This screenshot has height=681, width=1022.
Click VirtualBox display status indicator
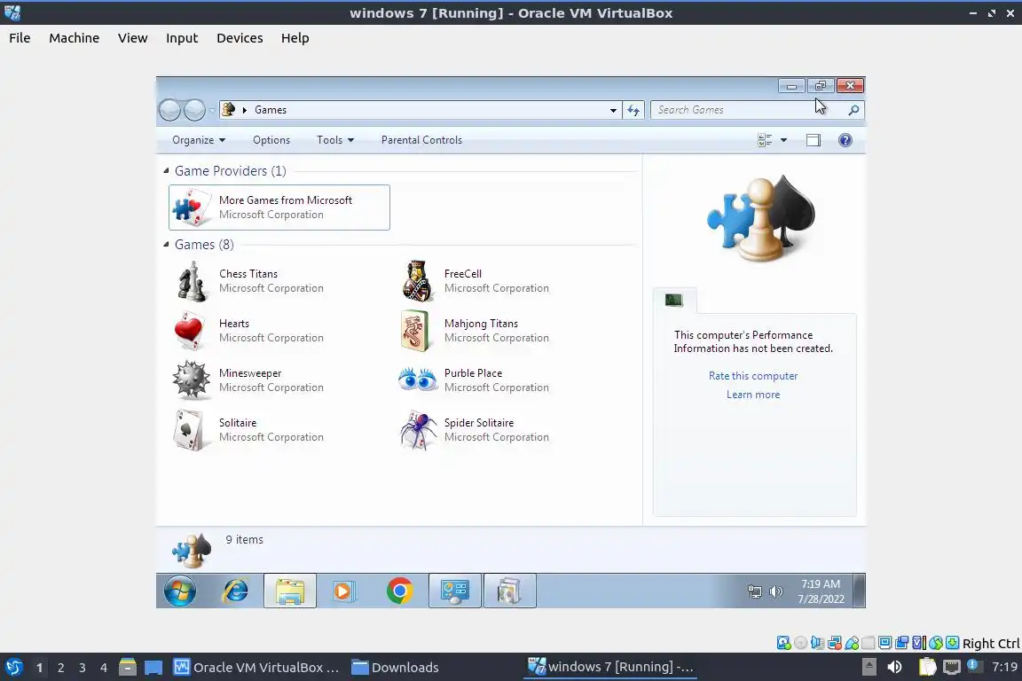(885, 643)
